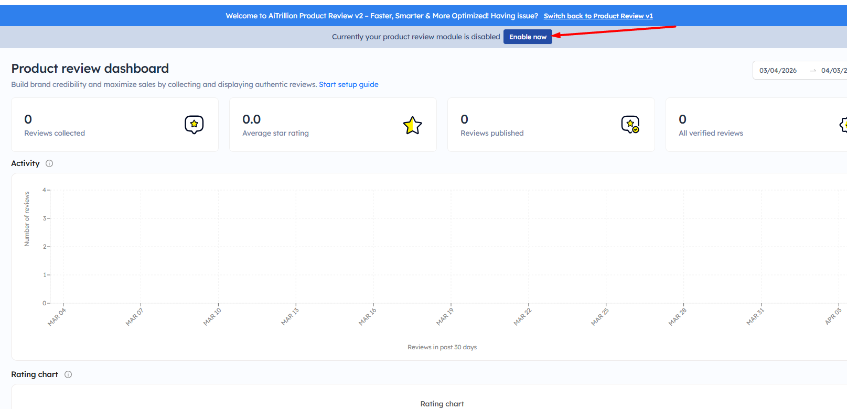Click the Reviews in past 30 days caption
The width and height of the screenshot is (847, 409).
coord(442,347)
